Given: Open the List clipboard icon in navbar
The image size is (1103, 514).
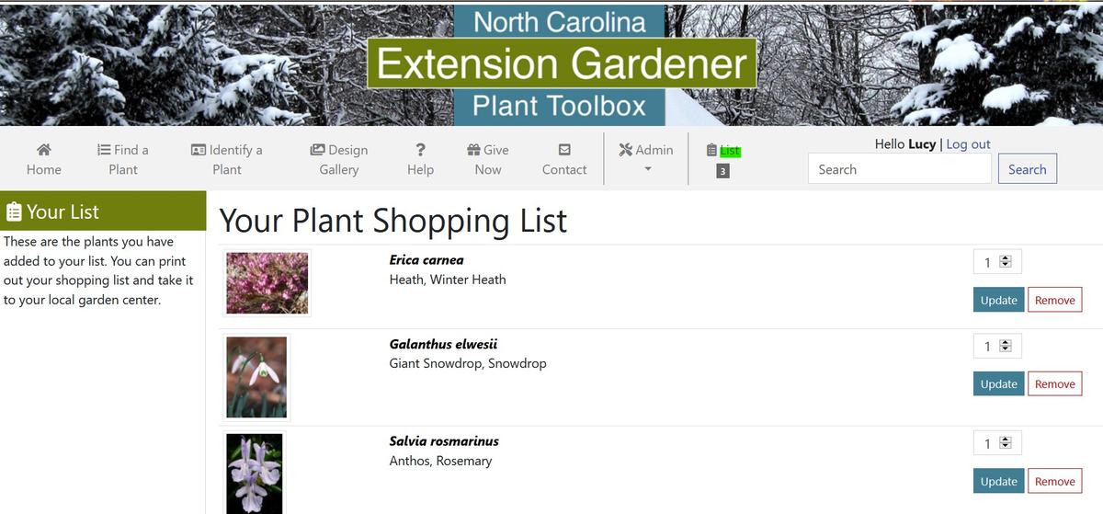Looking at the screenshot, I should tap(711, 151).
